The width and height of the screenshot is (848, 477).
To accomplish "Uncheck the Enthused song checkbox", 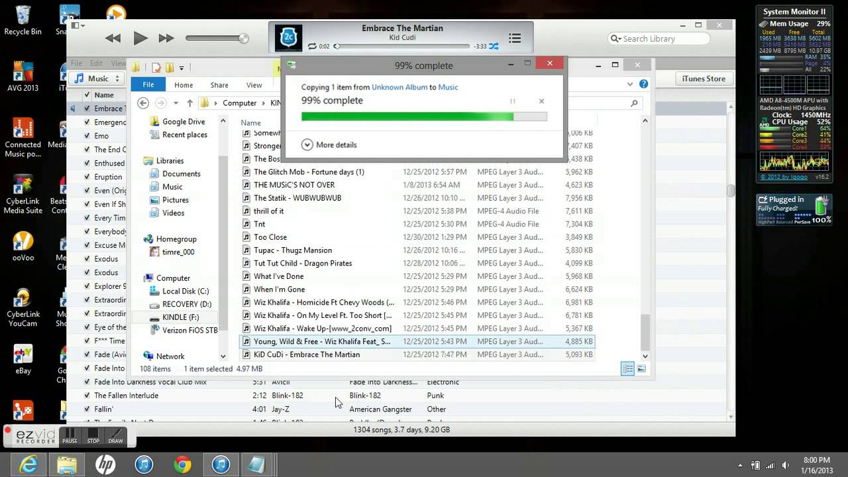I will 87,163.
